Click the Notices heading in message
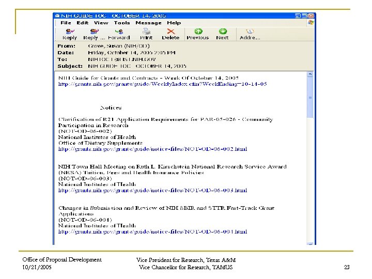This screenshot has height=279, width=372. (x=111, y=107)
